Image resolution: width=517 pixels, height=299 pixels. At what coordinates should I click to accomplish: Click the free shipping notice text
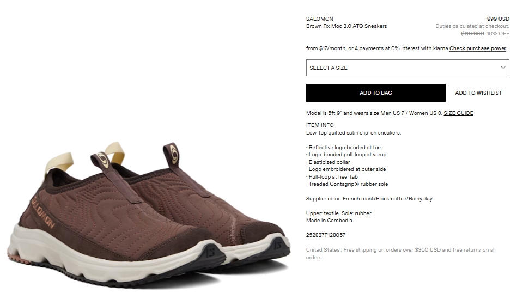coord(400,253)
